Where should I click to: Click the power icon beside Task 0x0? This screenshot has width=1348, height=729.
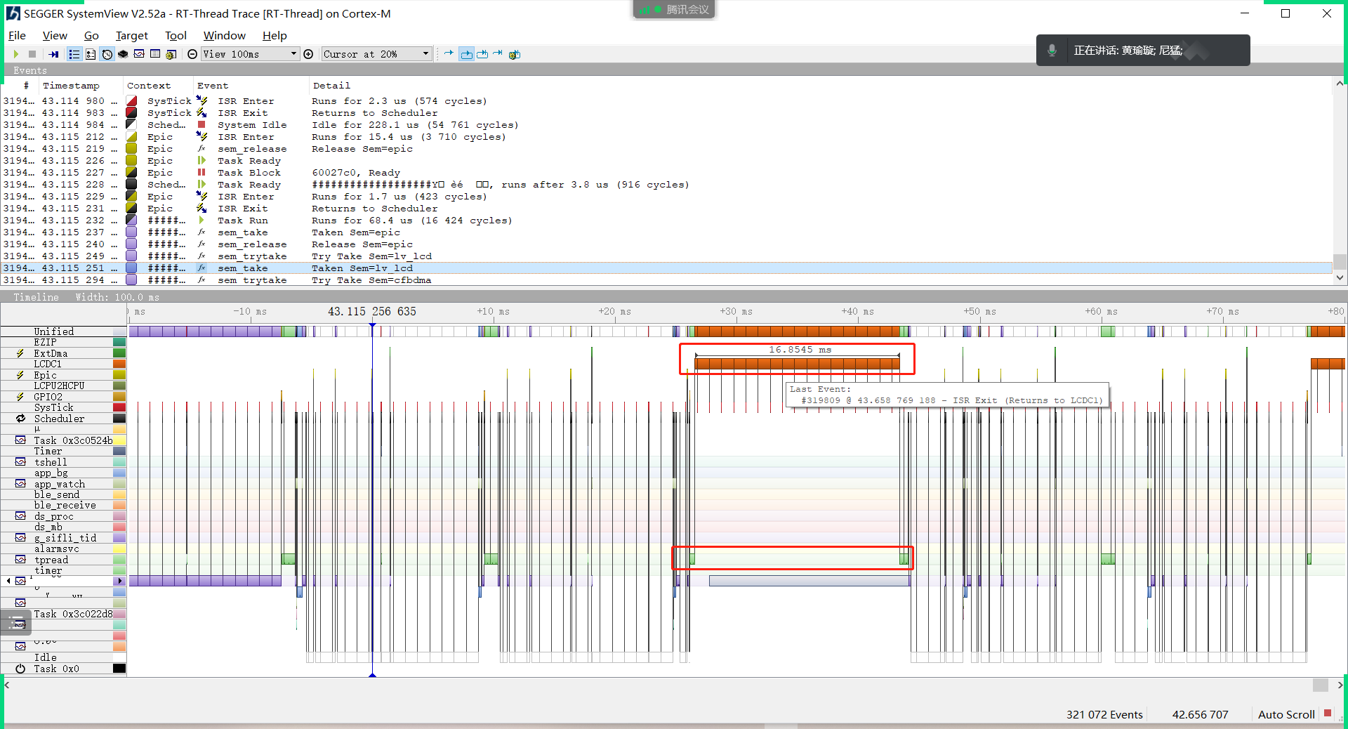(20, 669)
